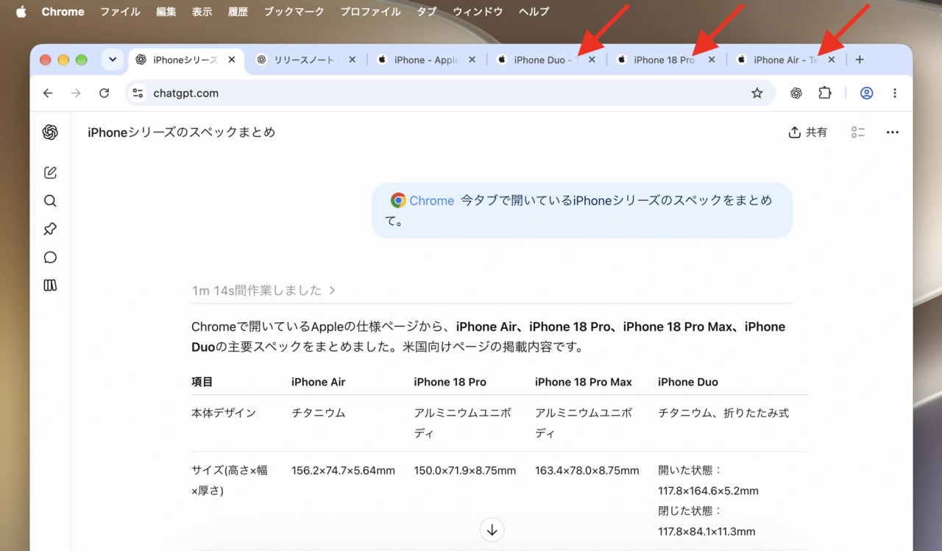The image size is (942, 551).
Task: Open the プロファイル menu
Action: [370, 12]
